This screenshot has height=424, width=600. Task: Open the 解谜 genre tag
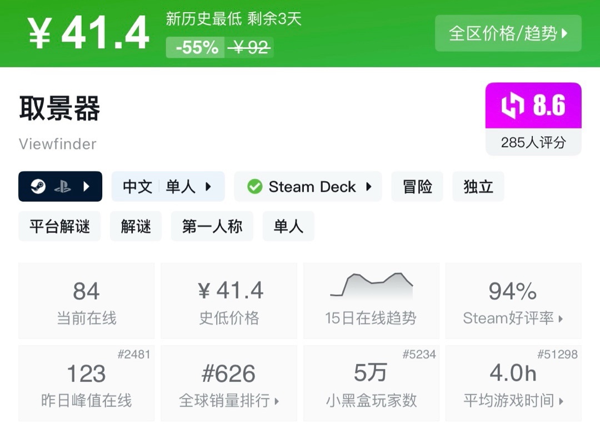tap(136, 226)
